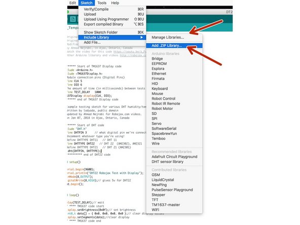The width and height of the screenshot is (300, 225).
Task: Include the DHT sensor library
Action: (174, 162)
